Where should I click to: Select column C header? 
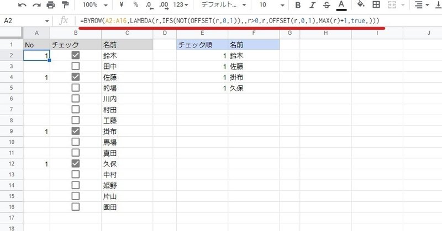point(127,33)
